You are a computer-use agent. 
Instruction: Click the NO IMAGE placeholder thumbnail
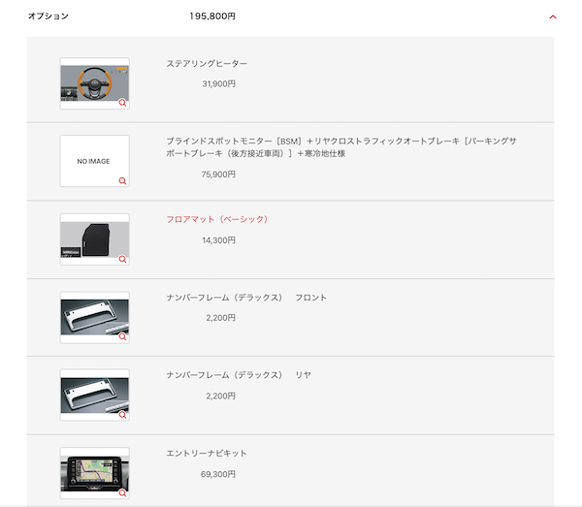click(x=93, y=161)
